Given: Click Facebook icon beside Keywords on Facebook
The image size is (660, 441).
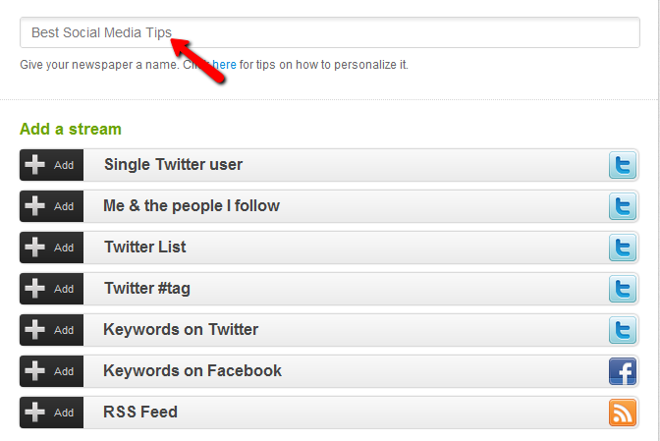Looking at the screenshot, I should coord(622,371).
